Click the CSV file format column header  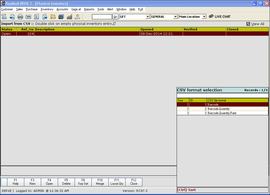point(238,100)
